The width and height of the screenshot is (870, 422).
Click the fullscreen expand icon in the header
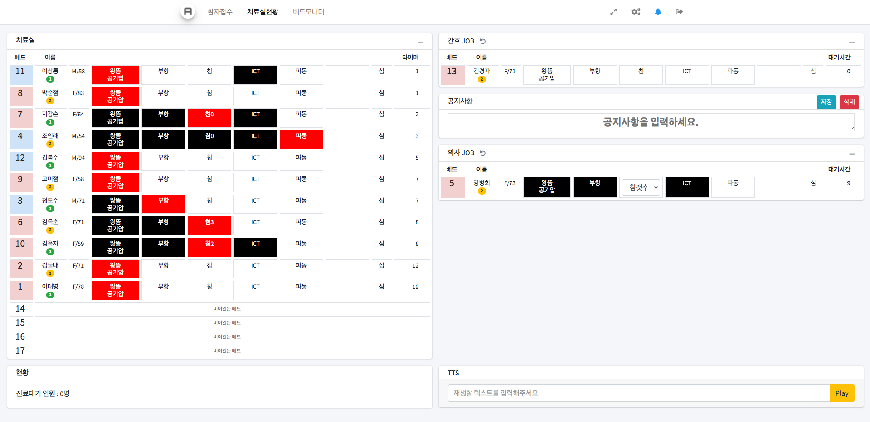pyautogui.click(x=613, y=12)
